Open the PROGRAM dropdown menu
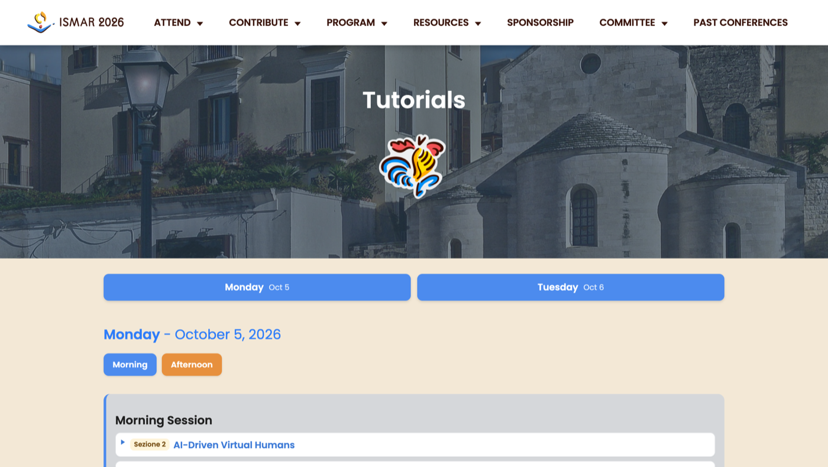 tap(357, 22)
